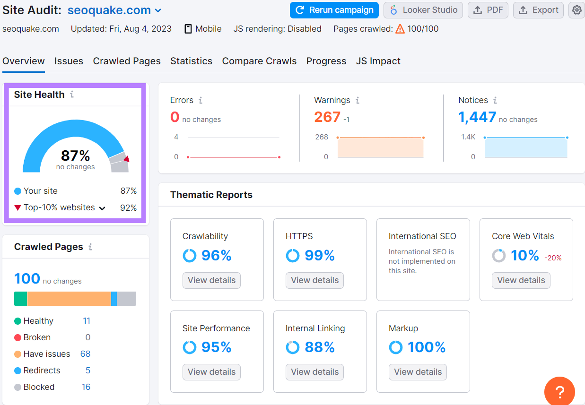Screen dimensions: 585x405
Task: Open the Crawled Pages tab
Action: (127, 61)
